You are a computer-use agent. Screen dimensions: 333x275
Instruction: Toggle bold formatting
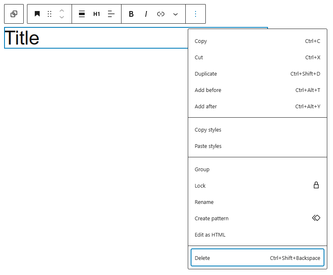(131, 14)
